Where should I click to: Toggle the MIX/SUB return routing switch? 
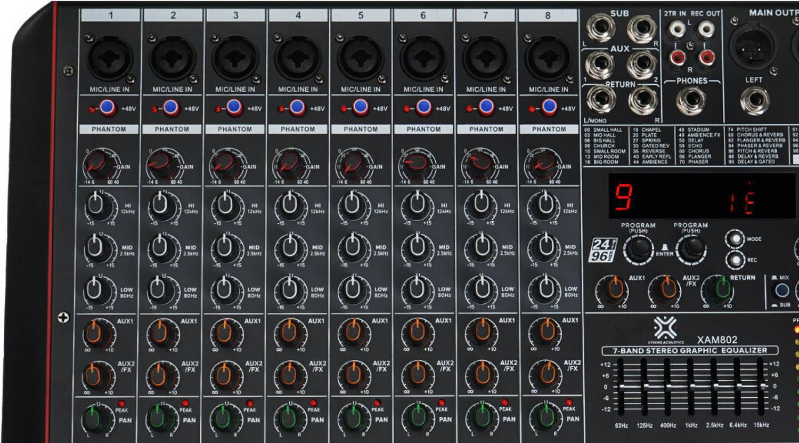tap(781, 291)
